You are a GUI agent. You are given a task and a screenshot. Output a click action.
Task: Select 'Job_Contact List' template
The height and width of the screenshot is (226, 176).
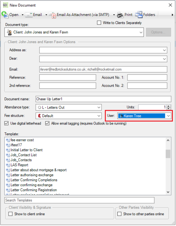tap(24, 155)
